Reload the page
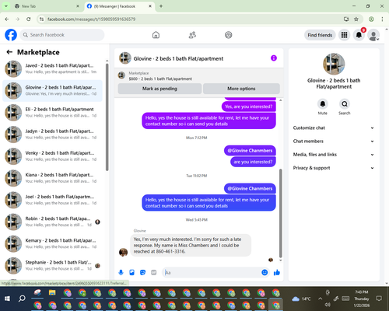Image resolution: width=389 pixels, height=311 pixels. click(29, 19)
